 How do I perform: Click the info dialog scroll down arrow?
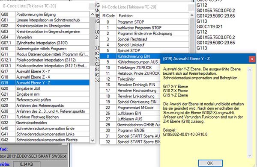250,155
